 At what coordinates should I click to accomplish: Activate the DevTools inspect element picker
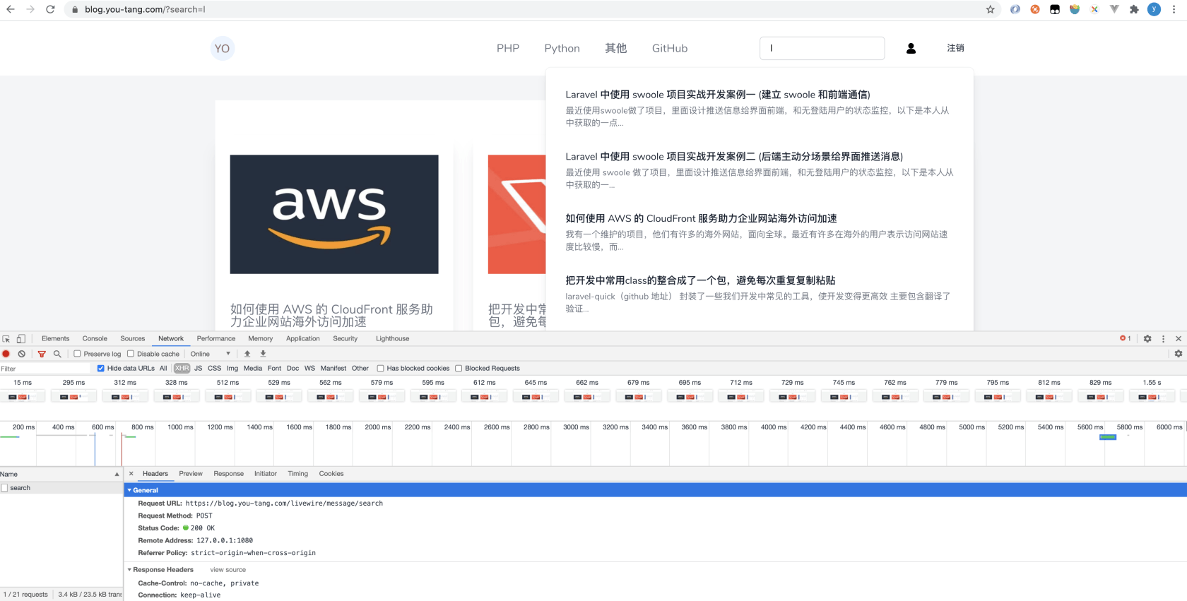(x=6, y=339)
